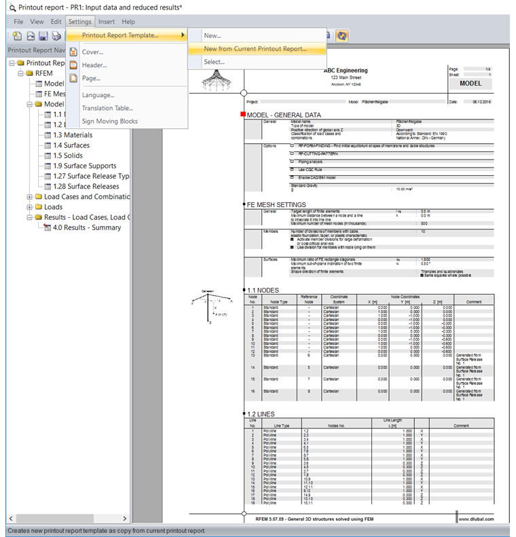Click the www.dlubal.com footer link
The height and width of the screenshot is (537, 516).
tap(476, 519)
